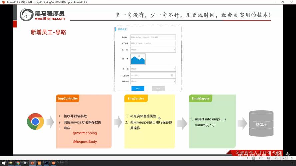Show hidden system tray icons chevron
296x166 pixels.
point(292,163)
